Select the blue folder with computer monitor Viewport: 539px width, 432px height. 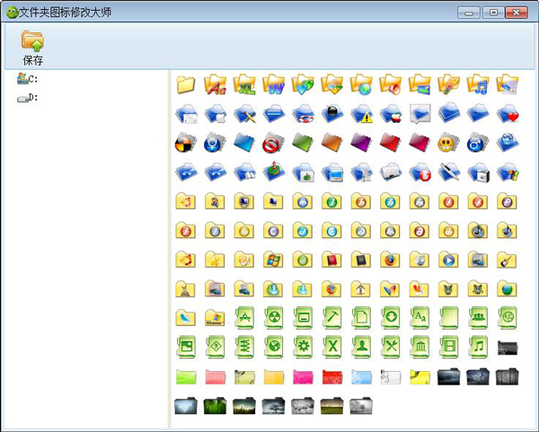(x=331, y=172)
